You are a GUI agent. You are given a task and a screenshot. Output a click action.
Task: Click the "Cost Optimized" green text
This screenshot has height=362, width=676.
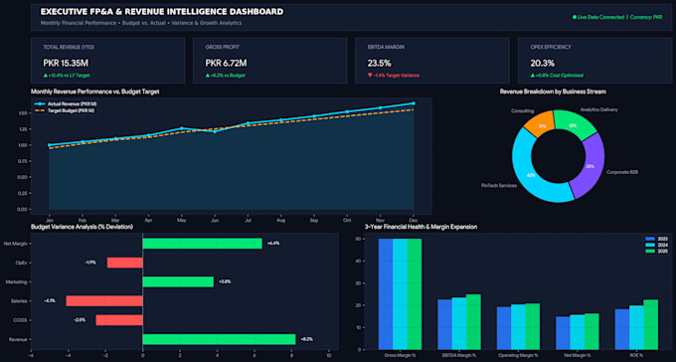566,76
